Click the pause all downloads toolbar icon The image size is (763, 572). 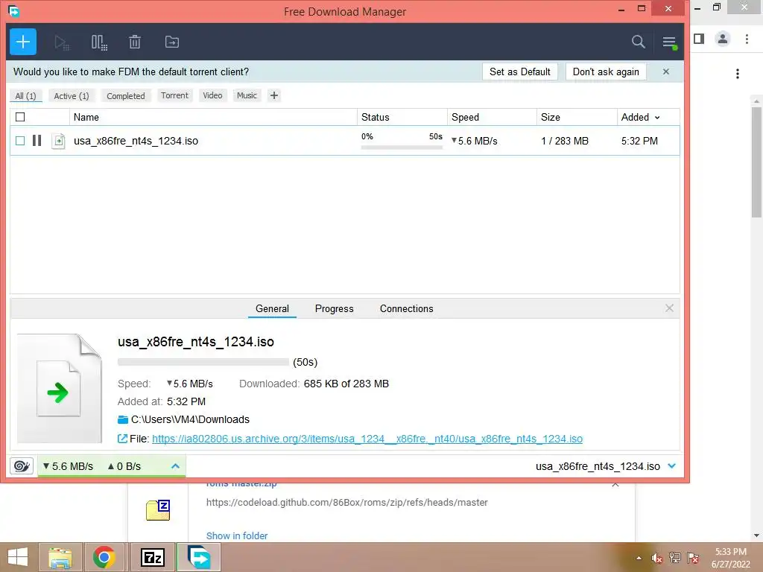tap(99, 42)
